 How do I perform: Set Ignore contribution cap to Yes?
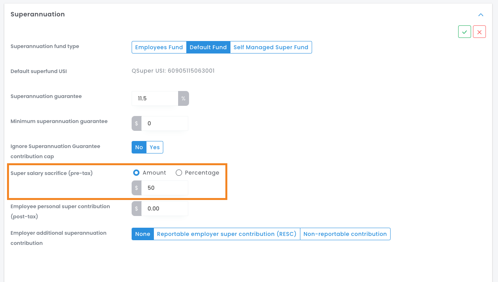(155, 147)
